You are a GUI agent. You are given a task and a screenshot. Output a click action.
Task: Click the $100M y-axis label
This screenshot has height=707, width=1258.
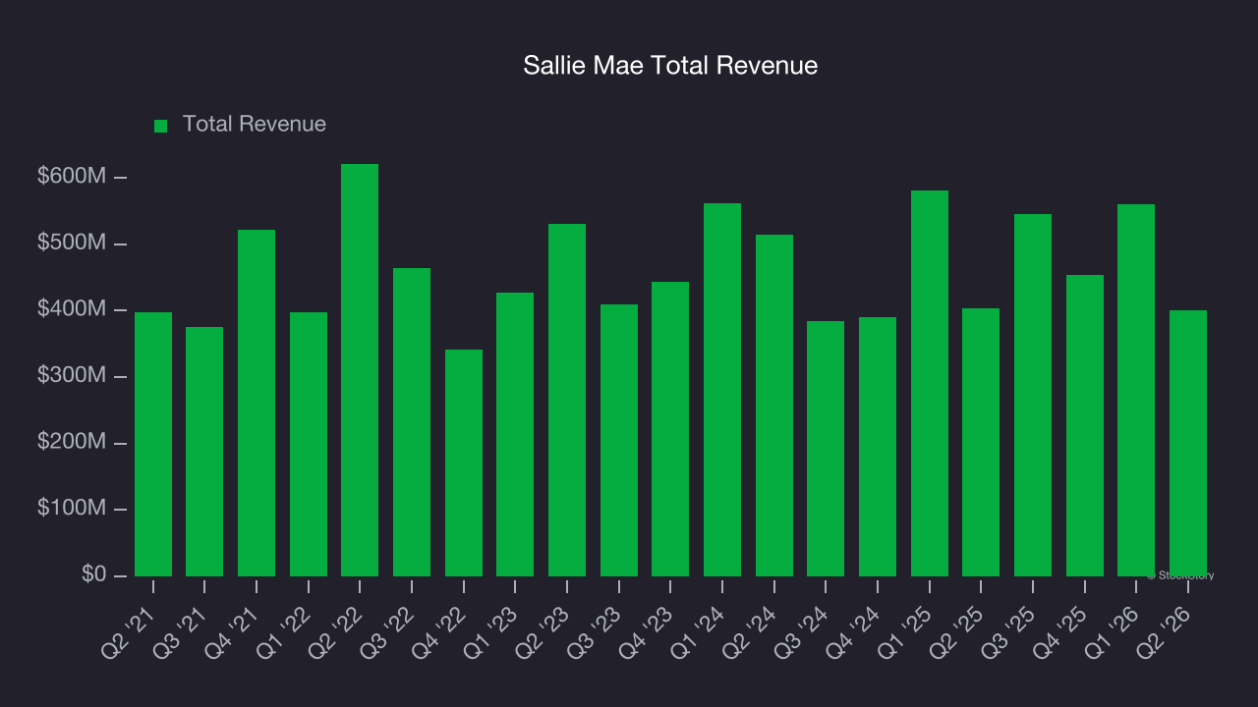click(72, 509)
